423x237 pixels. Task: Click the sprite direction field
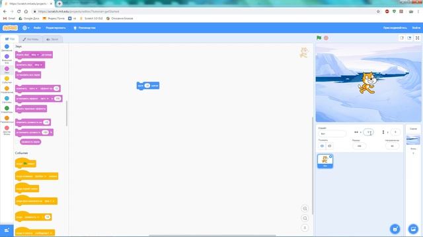pos(392,146)
